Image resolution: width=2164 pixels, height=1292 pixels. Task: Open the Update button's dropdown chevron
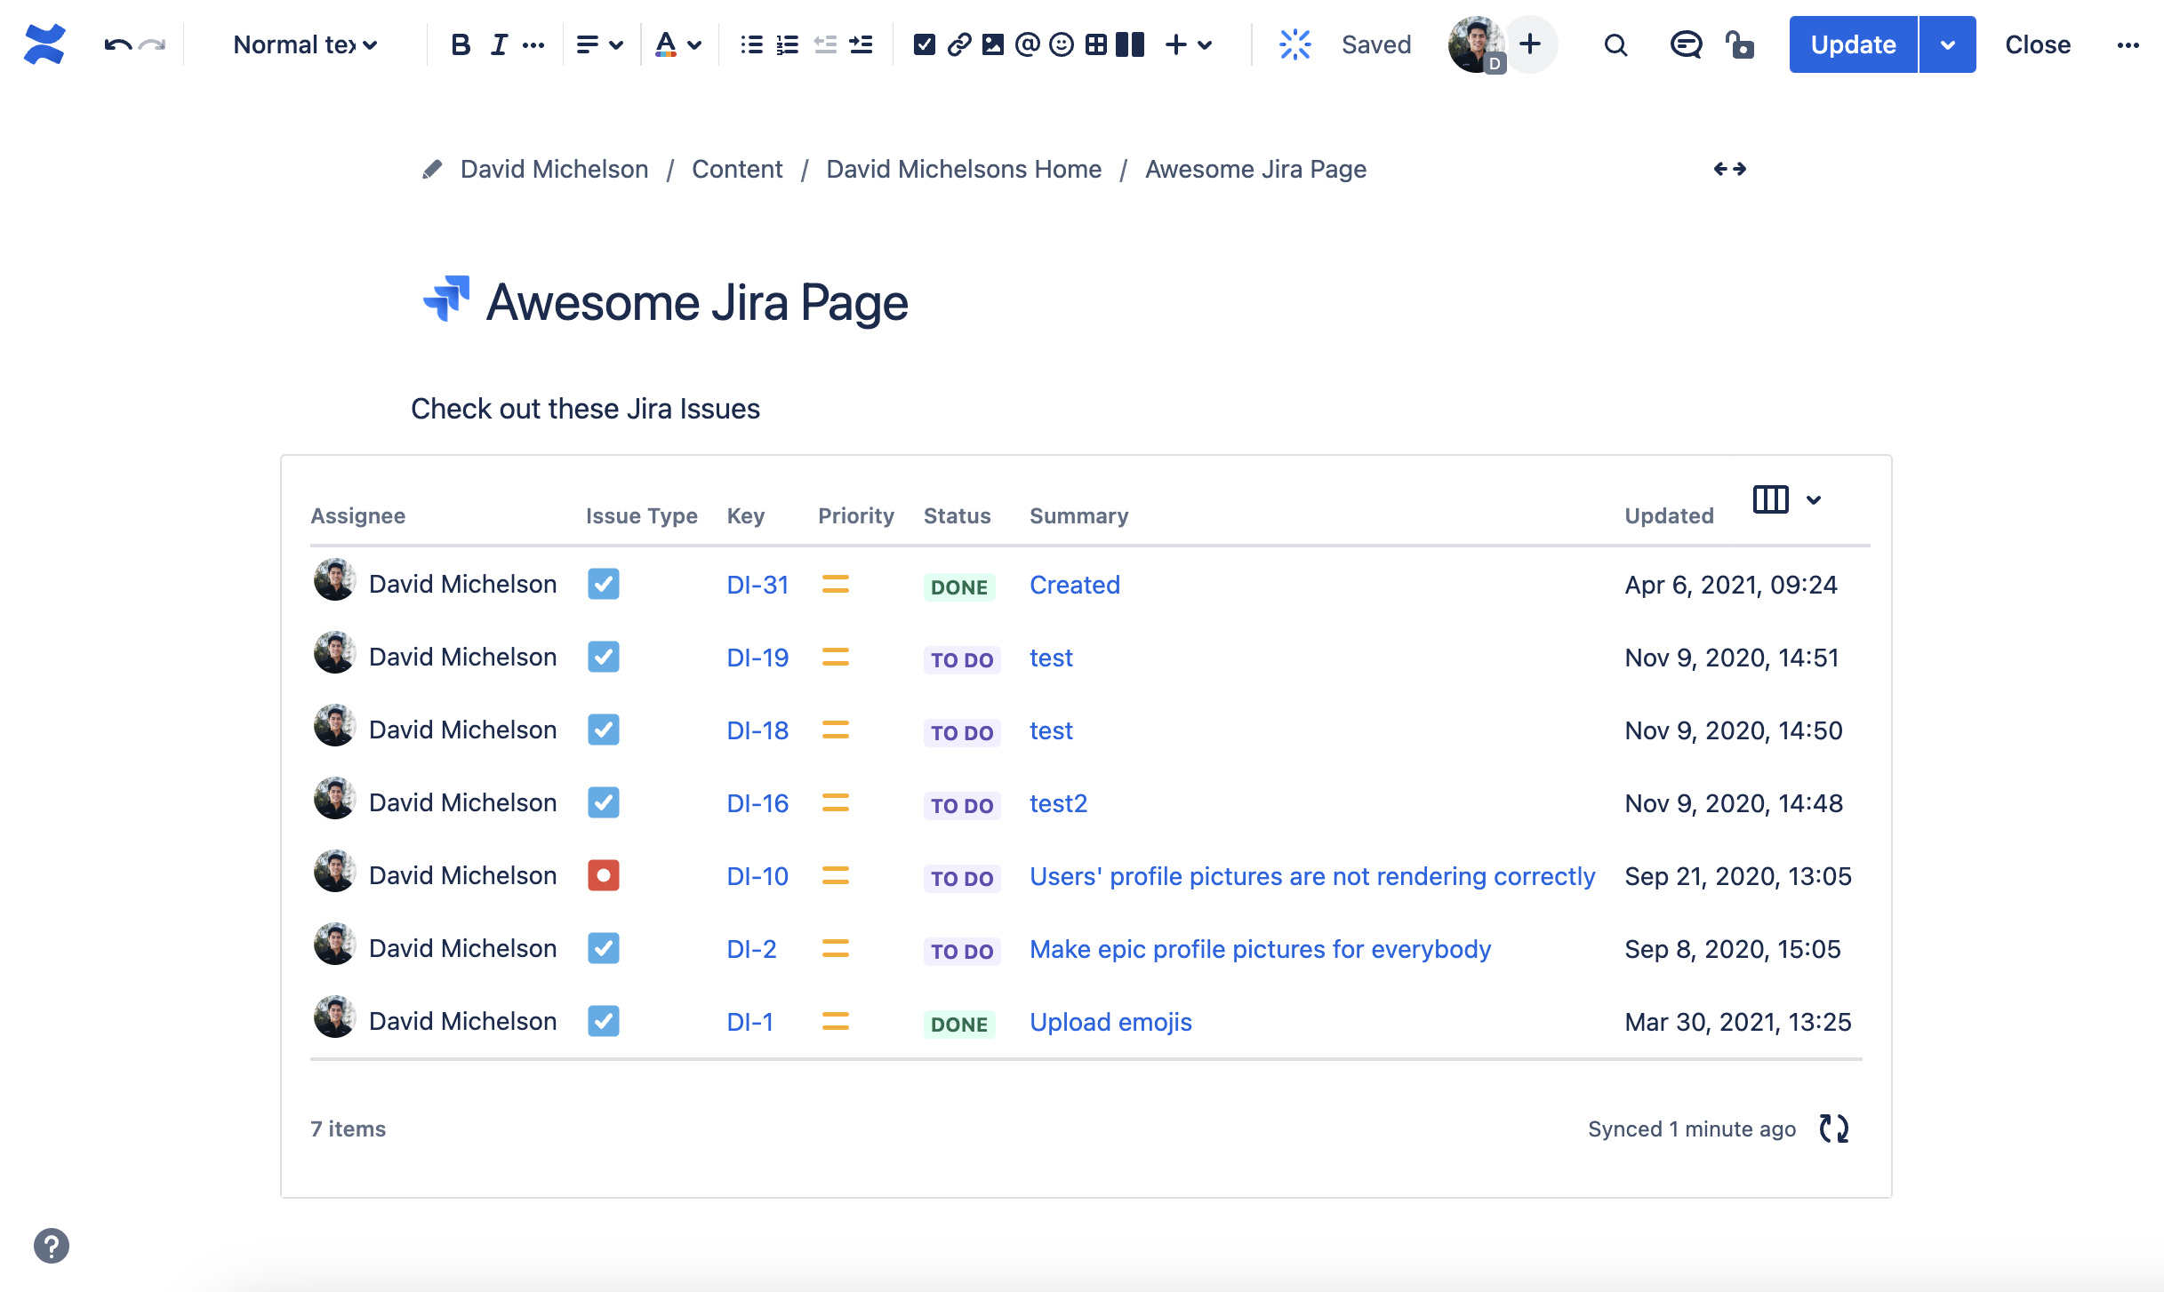tap(1947, 44)
